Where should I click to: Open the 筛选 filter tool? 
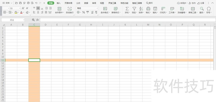[134, 9]
